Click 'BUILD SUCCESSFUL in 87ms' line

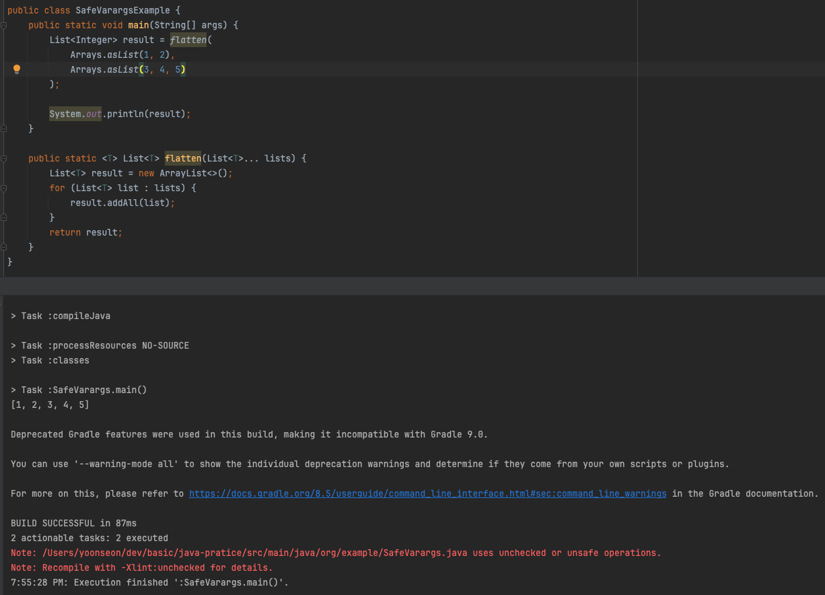(73, 523)
